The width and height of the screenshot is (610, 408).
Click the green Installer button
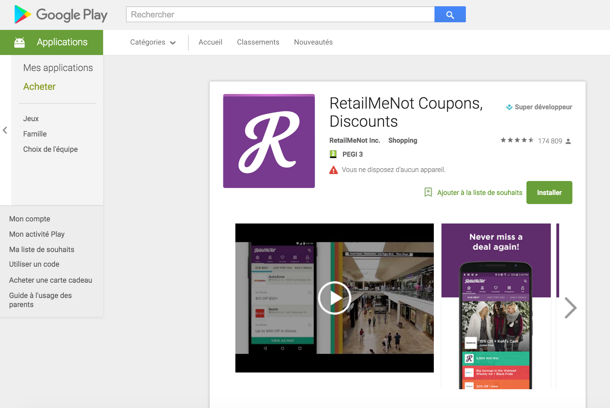pyautogui.click(x=549, y=193)
